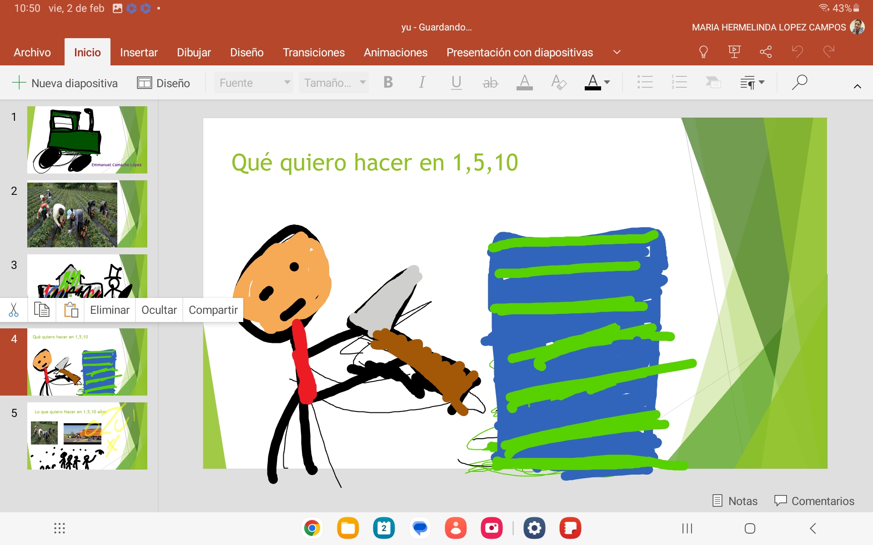Start presenting with the slideshow icon
This screenshot has width=873, height=545.
click(734, 52)
